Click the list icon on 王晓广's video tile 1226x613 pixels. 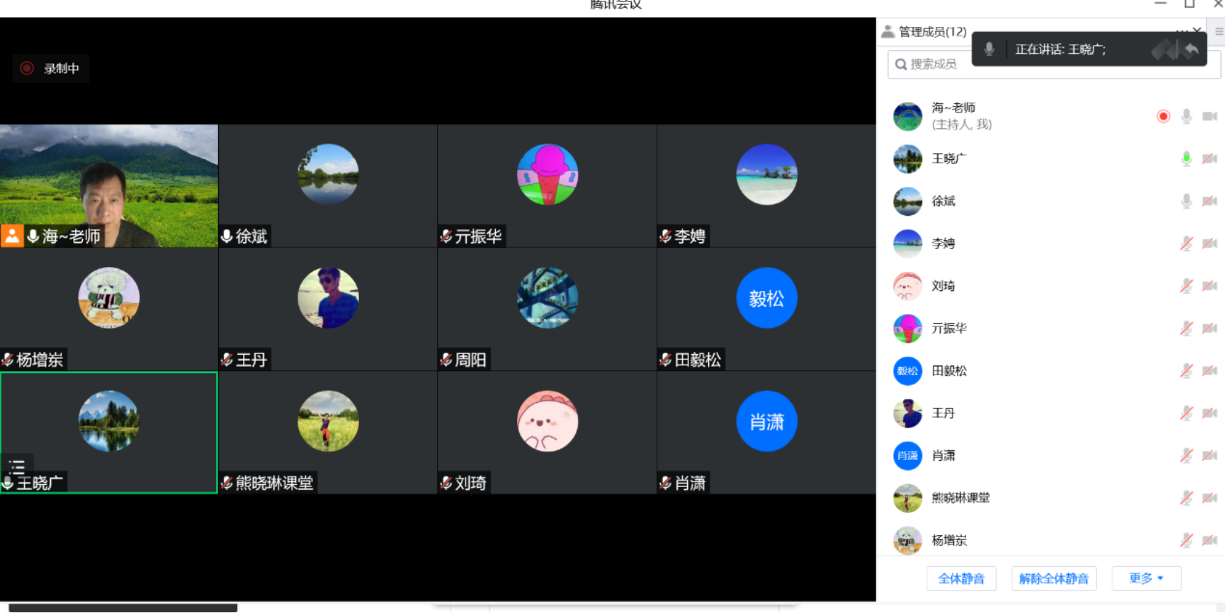(16, 466)
